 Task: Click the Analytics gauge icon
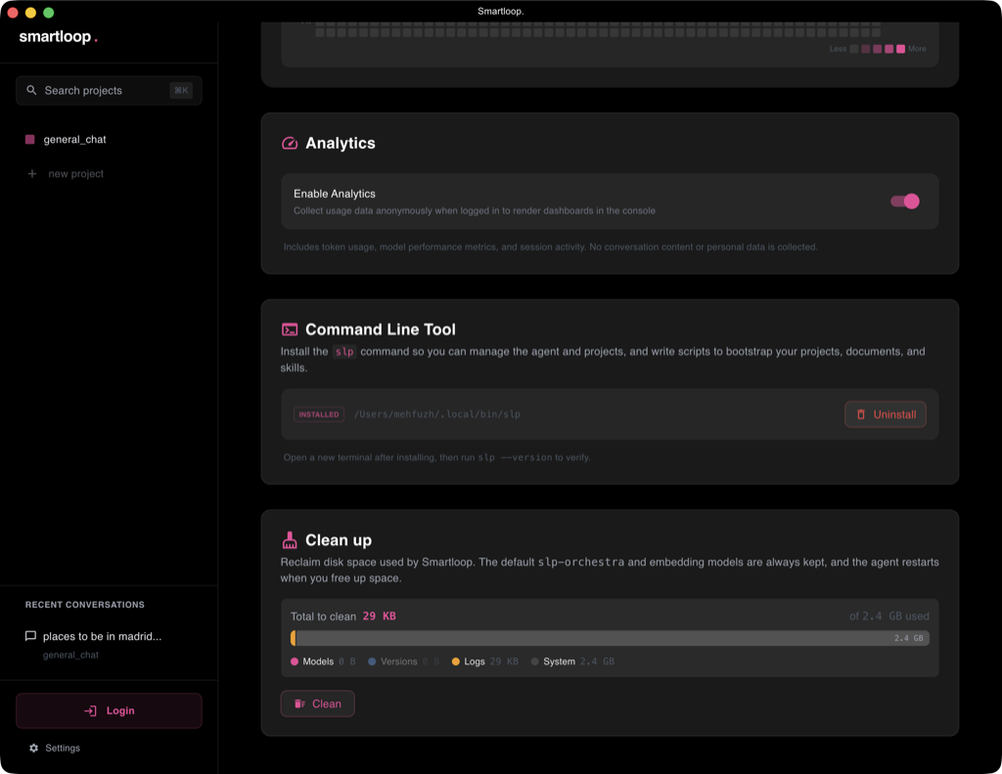[290, 143]
